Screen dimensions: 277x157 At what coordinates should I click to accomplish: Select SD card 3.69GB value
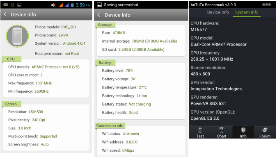click(x=141, y=50)
